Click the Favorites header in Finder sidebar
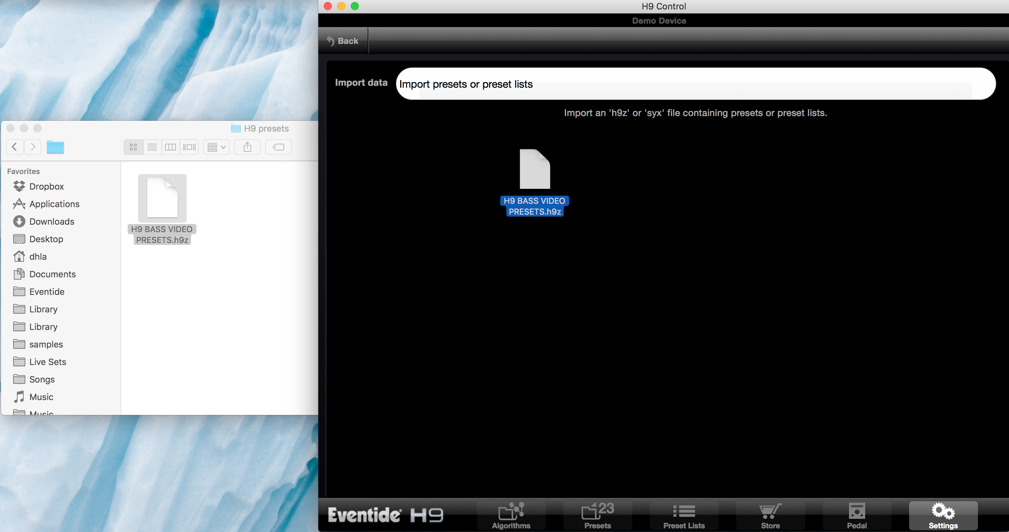This screenshot has height=532, width=1009. click(24, 171)
